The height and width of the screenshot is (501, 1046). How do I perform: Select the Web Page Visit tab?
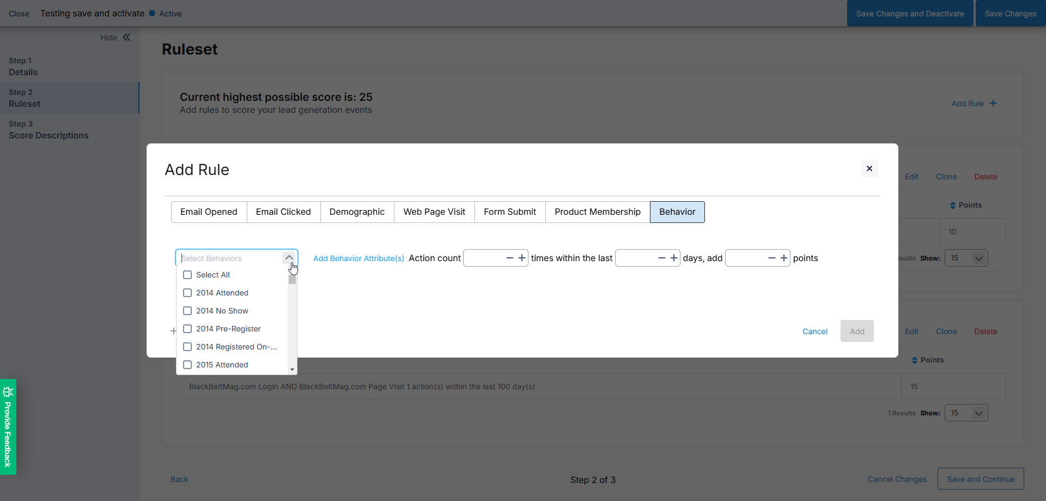[434, 212]
